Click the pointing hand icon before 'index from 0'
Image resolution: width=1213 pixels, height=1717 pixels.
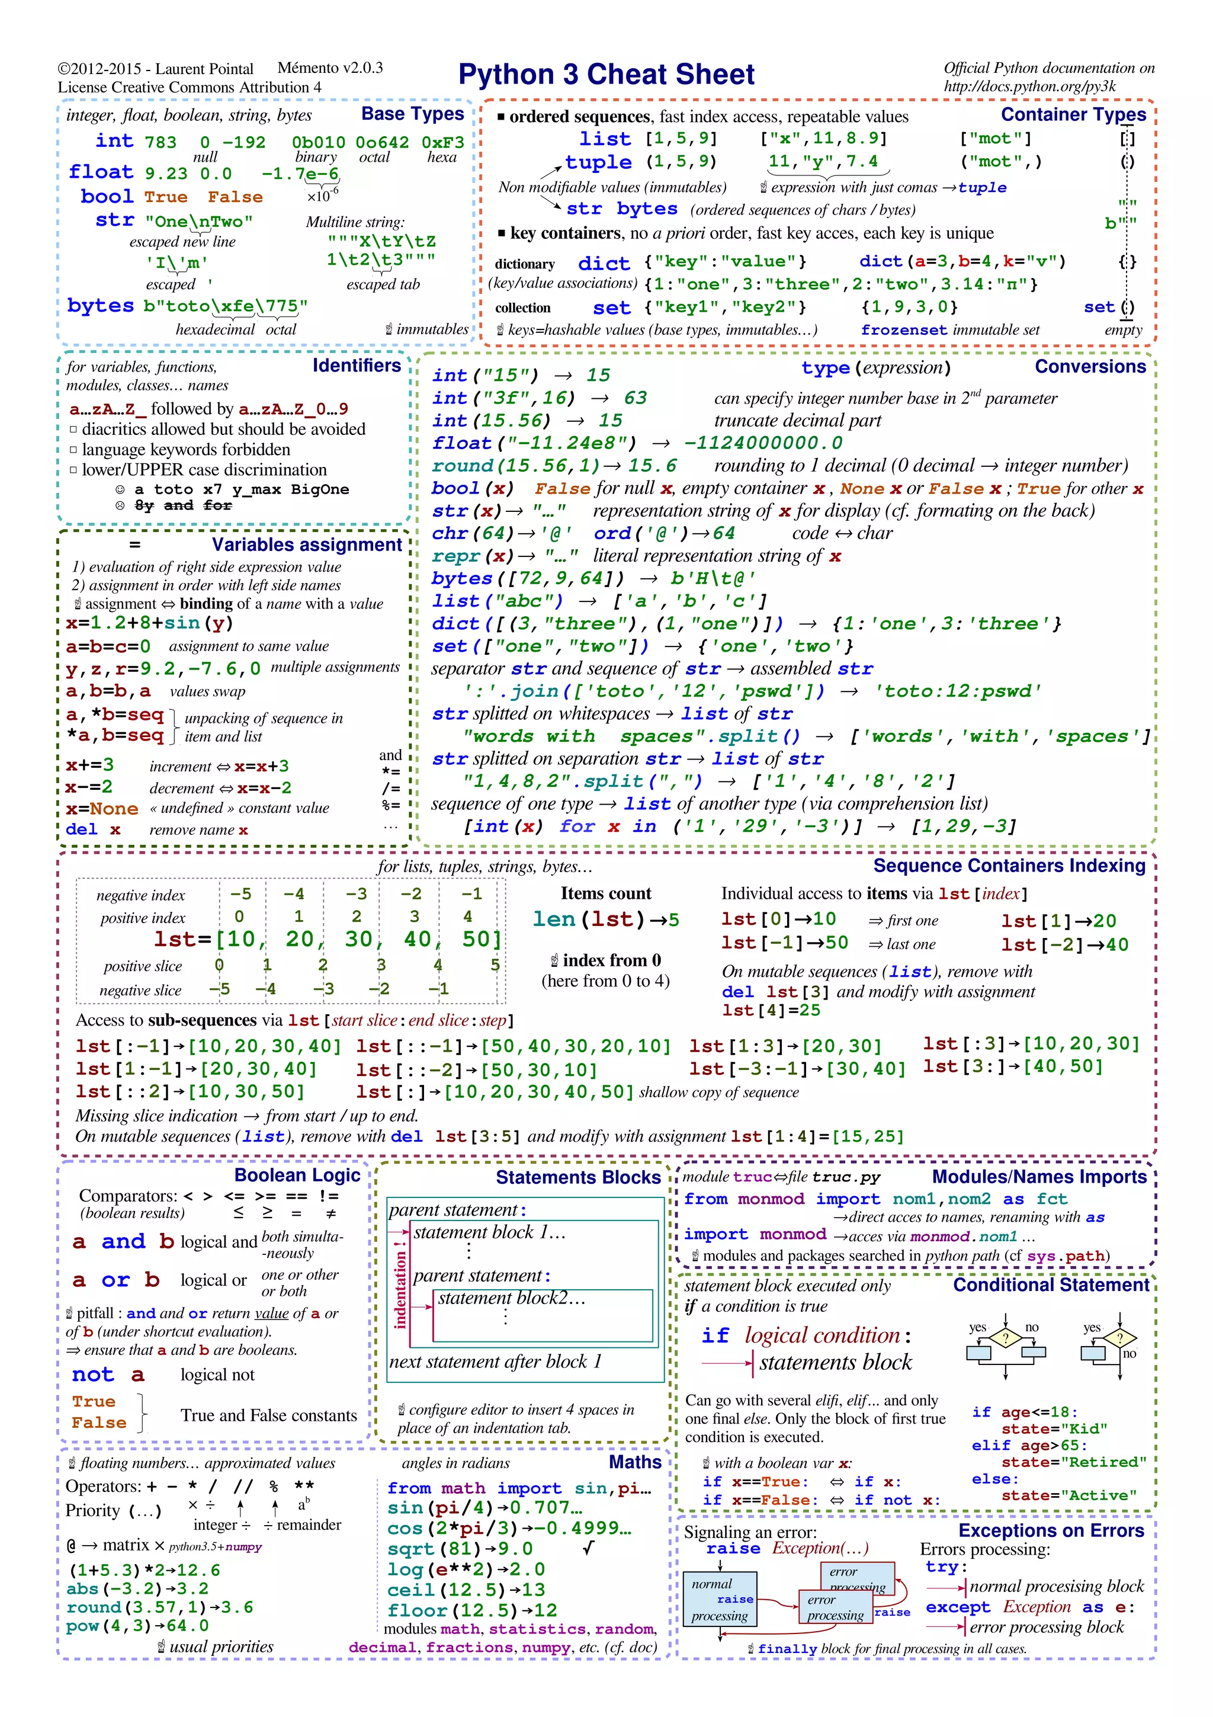(x=554, y=960)
